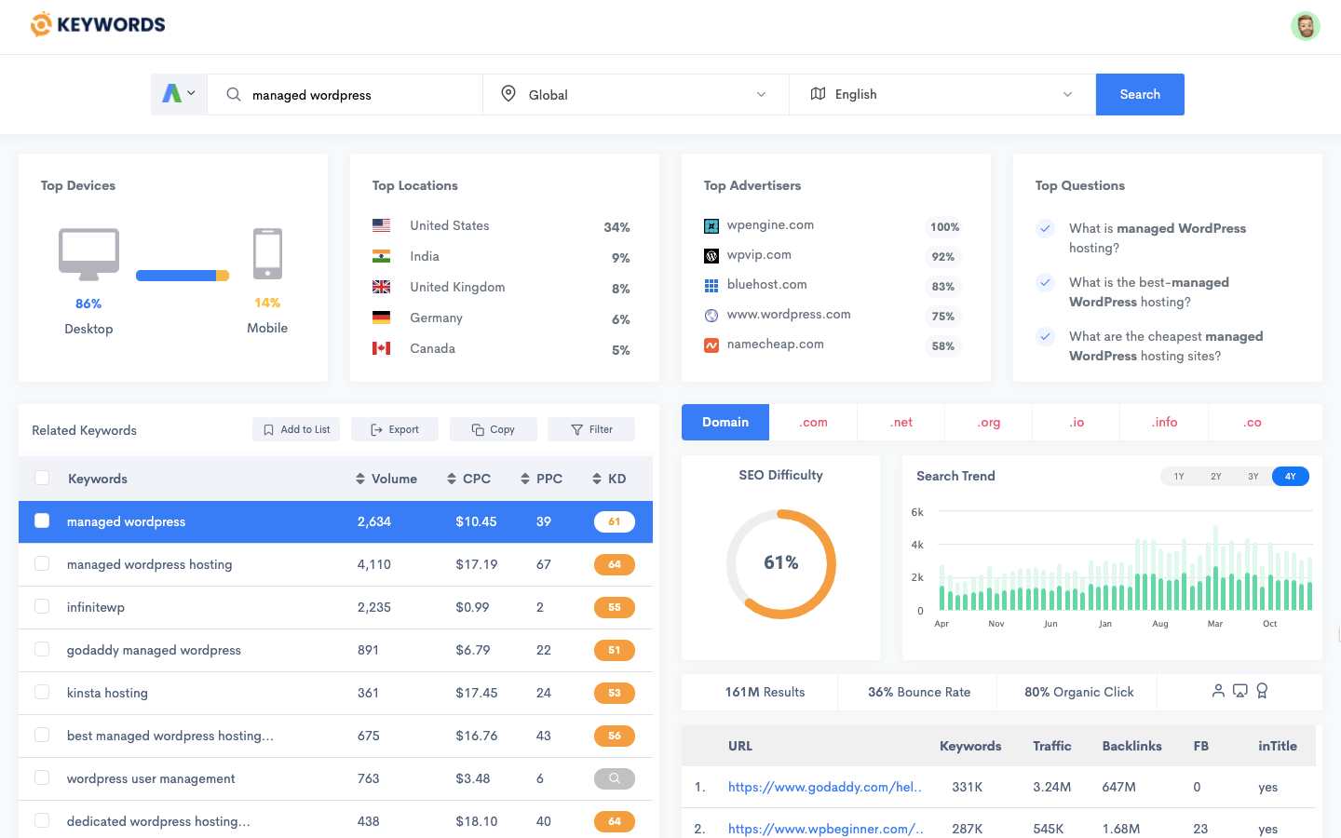
Task: Select all keywords with the header checkbox
Action: click(42, 477)
